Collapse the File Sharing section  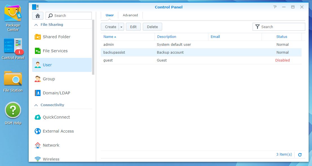(36, 25)
